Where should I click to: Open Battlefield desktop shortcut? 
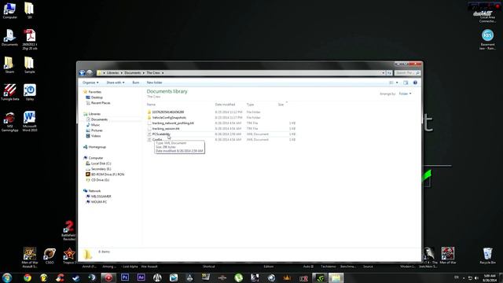point(68,230)
